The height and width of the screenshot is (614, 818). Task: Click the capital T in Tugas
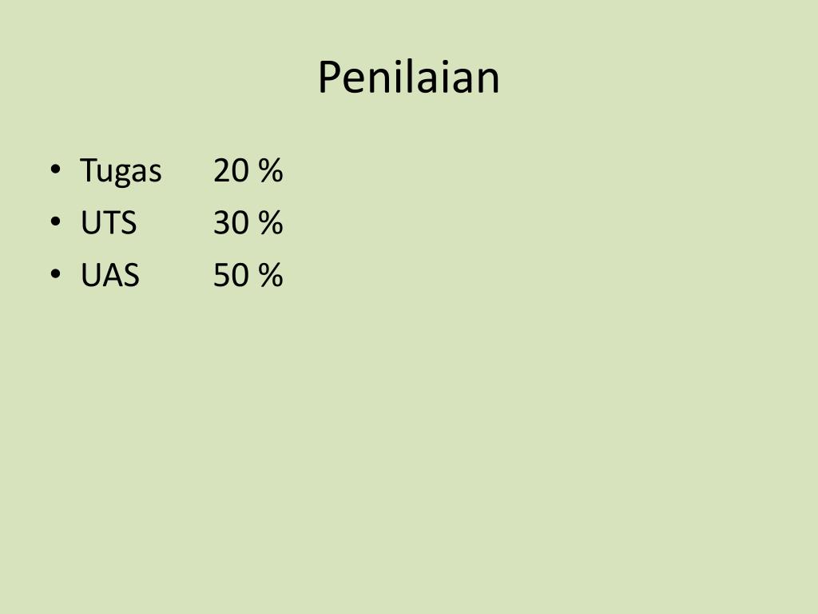(x=89, y=170)
